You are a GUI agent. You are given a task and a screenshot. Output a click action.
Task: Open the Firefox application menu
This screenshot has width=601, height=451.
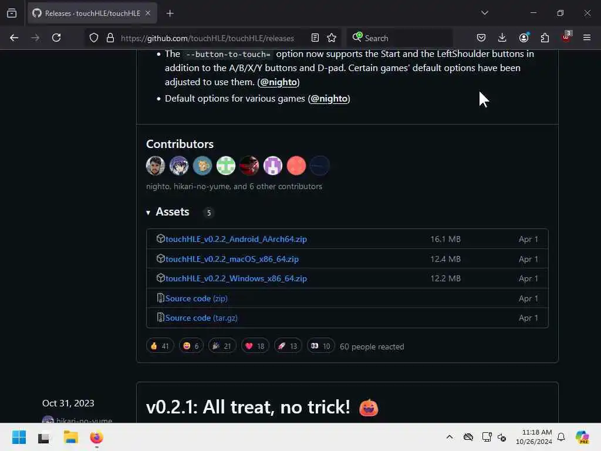pos(587,38)
